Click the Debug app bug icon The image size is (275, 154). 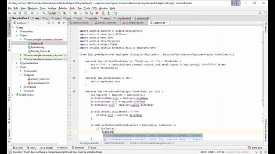[75, 13]
